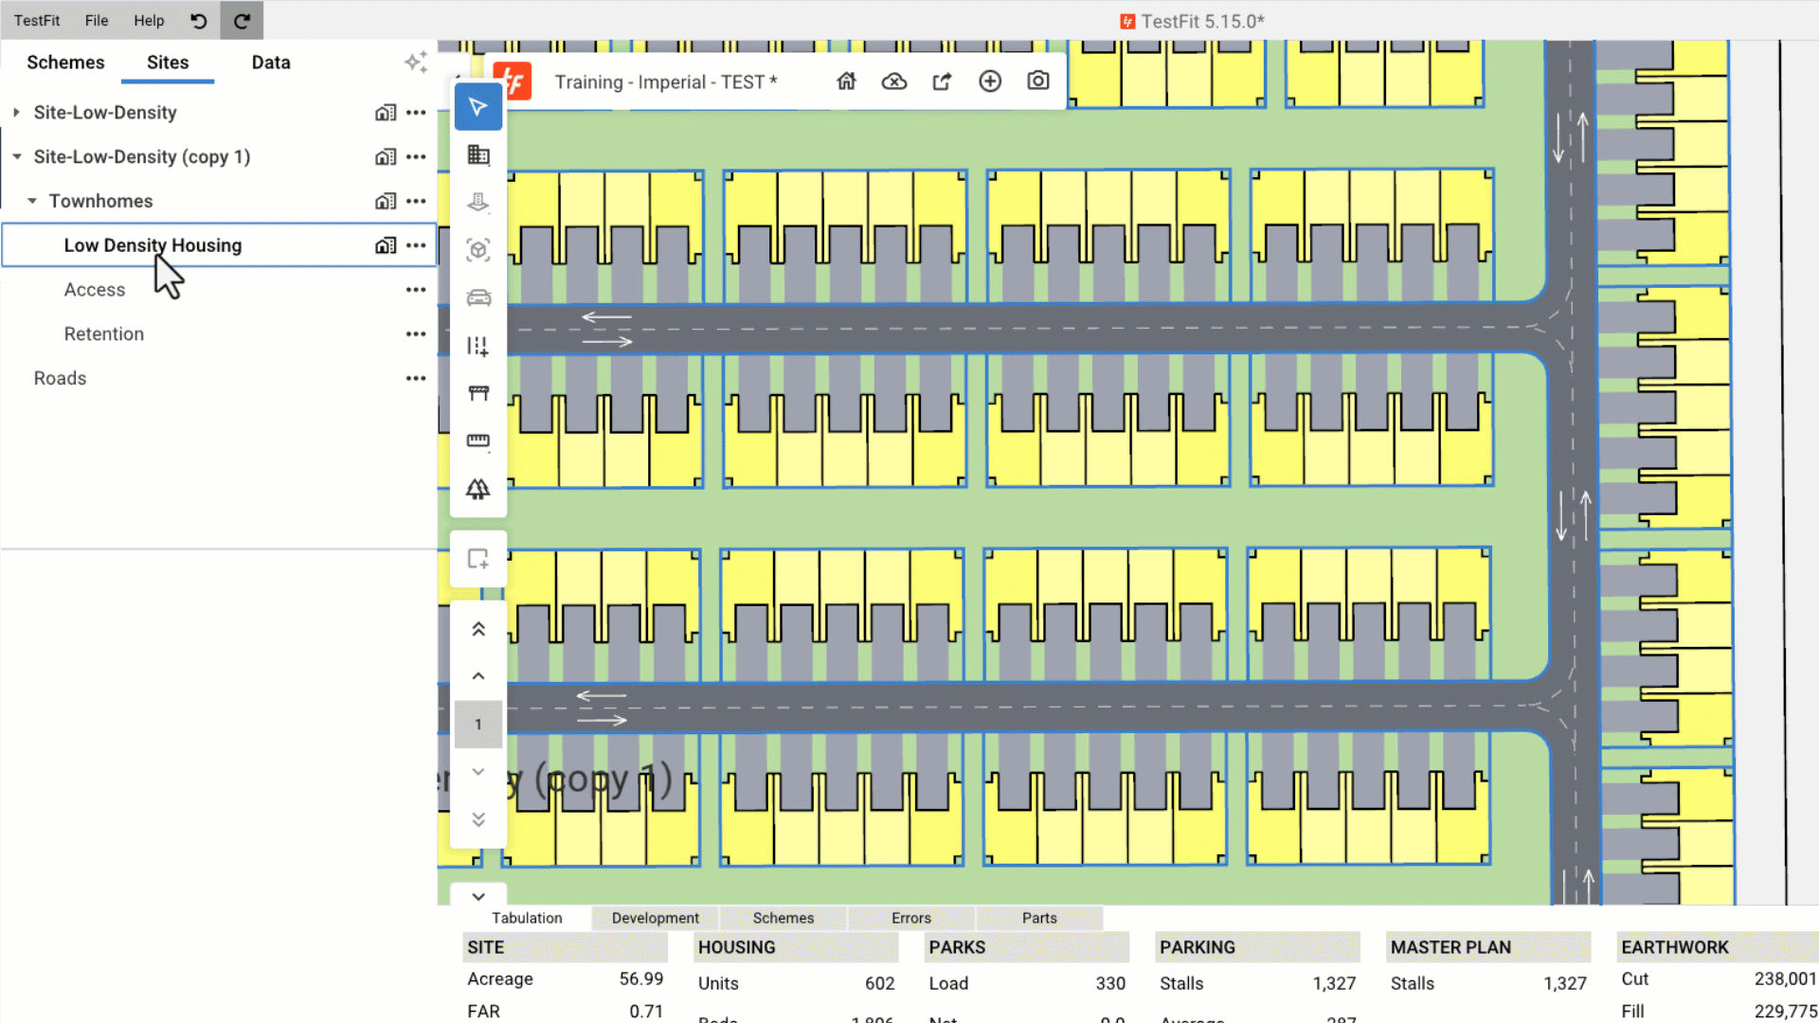The width and height of the screenshot is (1819, 1023).
Task: Select the building tool in the vertical toolbar
Action: click(x=478, y=155)
